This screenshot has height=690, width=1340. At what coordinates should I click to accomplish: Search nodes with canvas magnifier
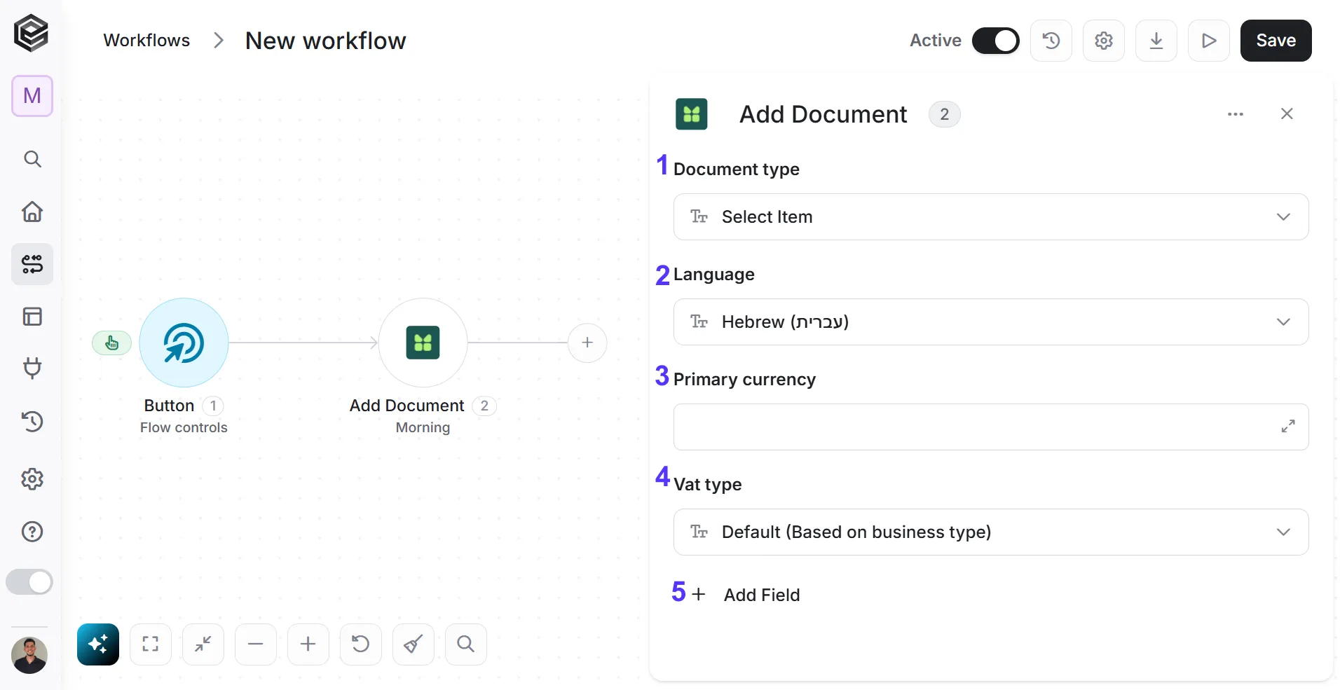click(466, 644)
